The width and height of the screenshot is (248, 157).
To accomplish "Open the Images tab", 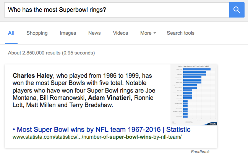I will point(68,33).
